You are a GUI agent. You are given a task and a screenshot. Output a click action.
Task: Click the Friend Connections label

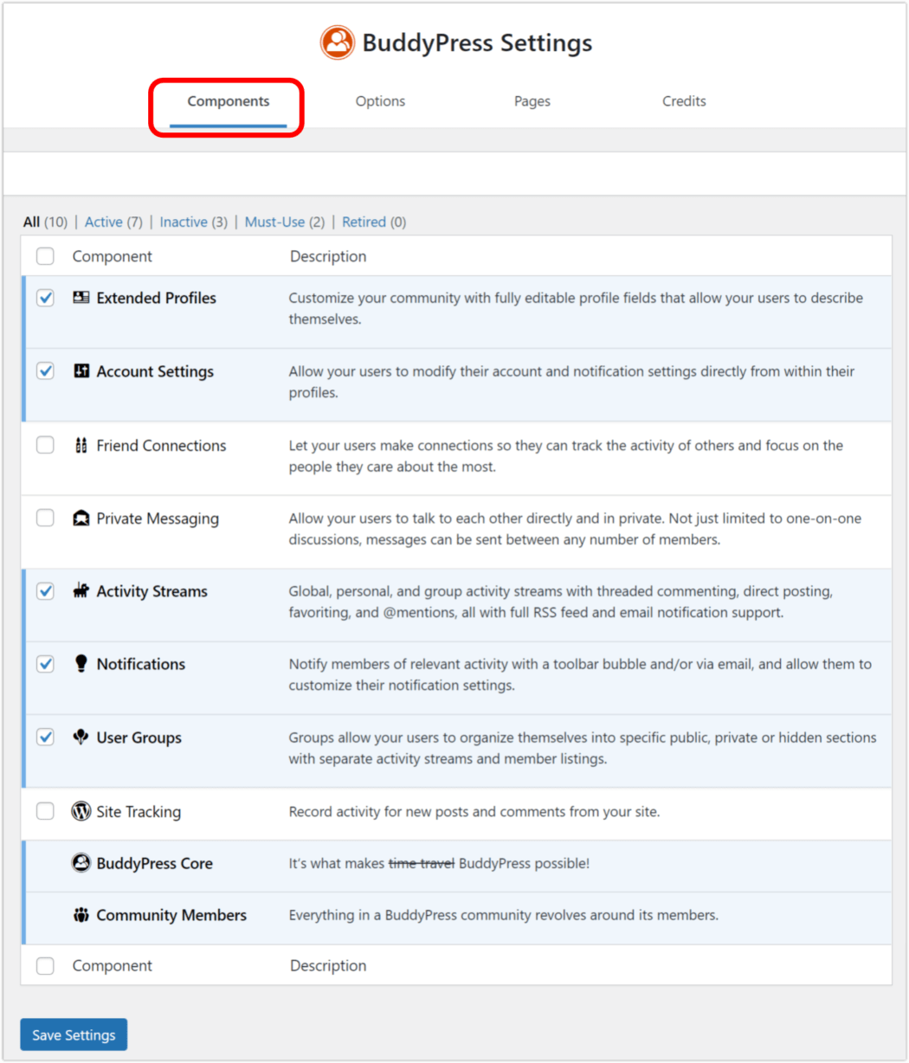(x=161, y=446)
